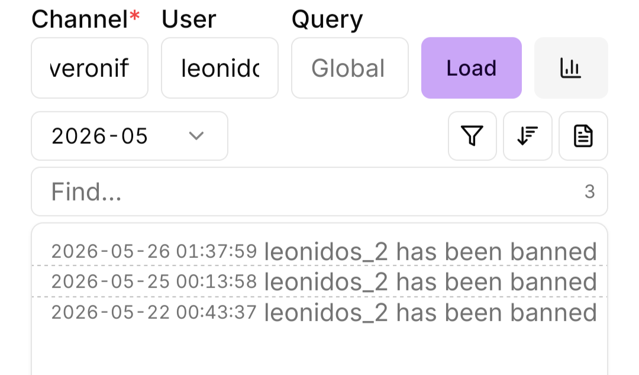
Task: Click into the Find... search box
Action: pyautogui.click(x=319, y=192)
